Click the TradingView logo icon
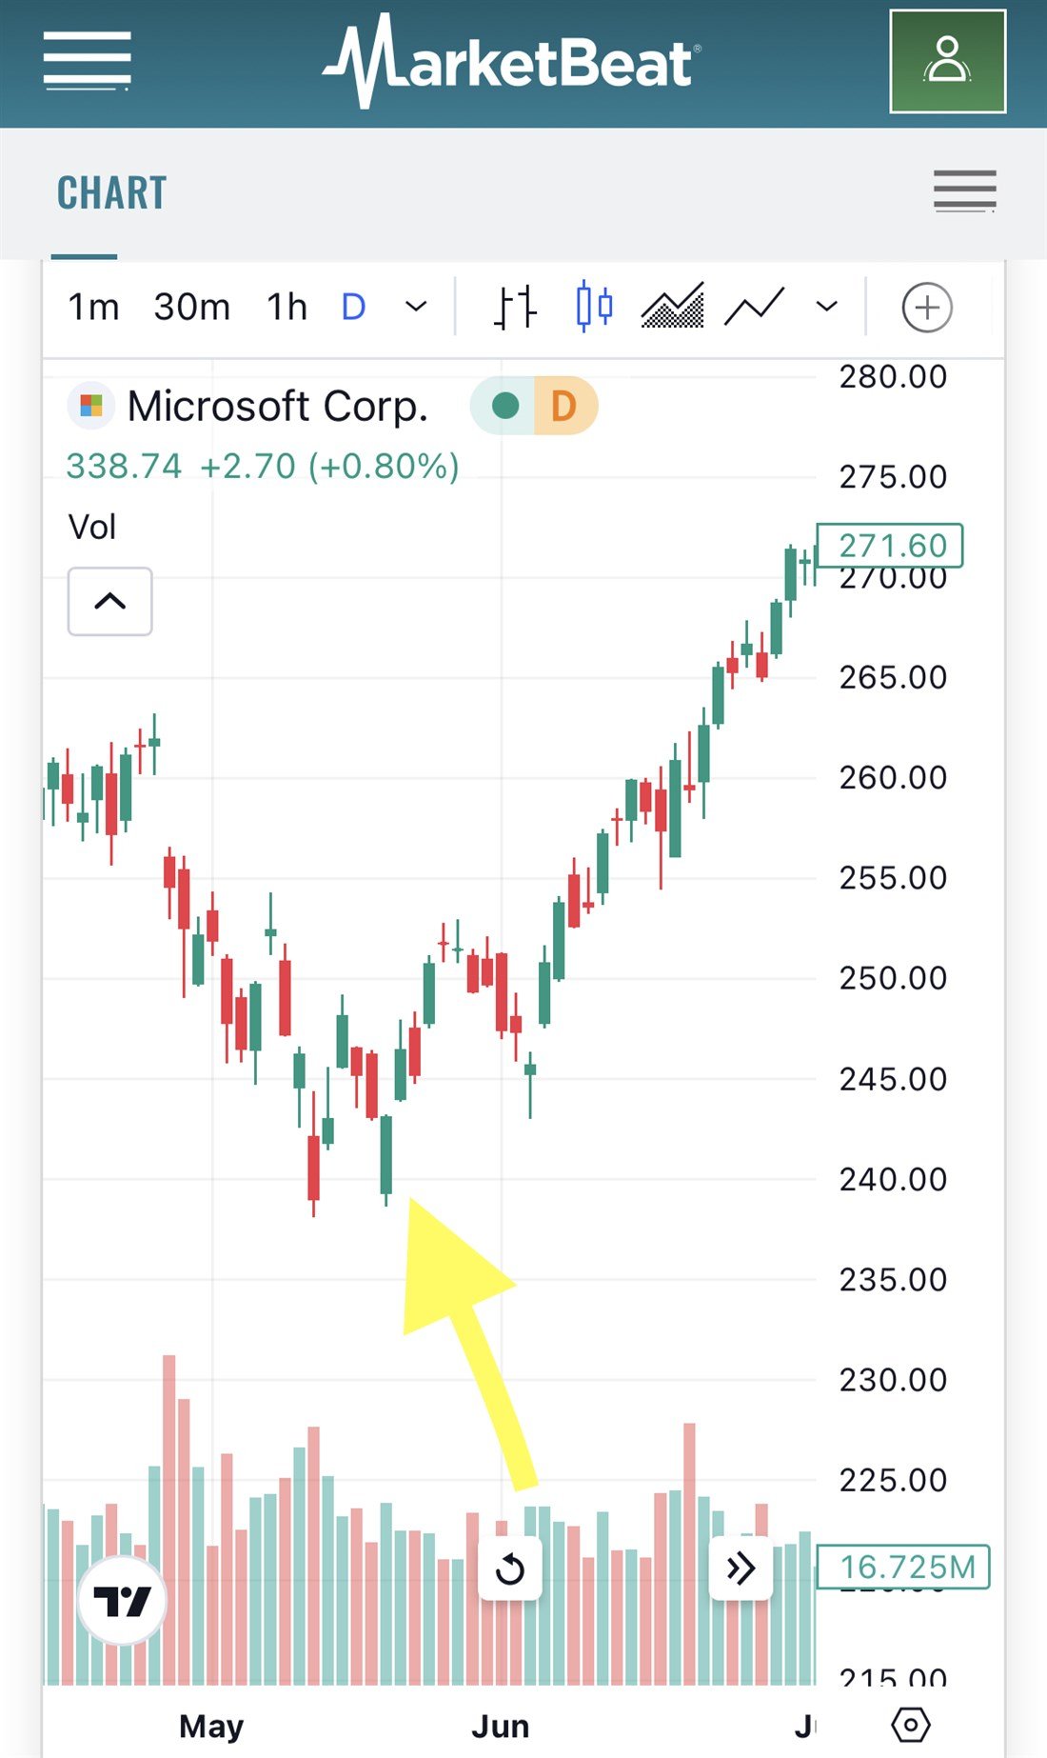The image size is (1047, 1758). 122,1601
